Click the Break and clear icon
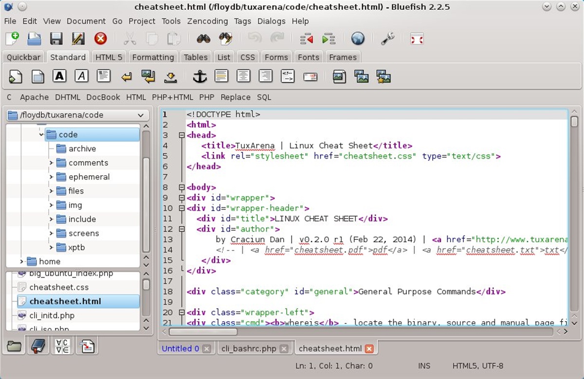 148,76
